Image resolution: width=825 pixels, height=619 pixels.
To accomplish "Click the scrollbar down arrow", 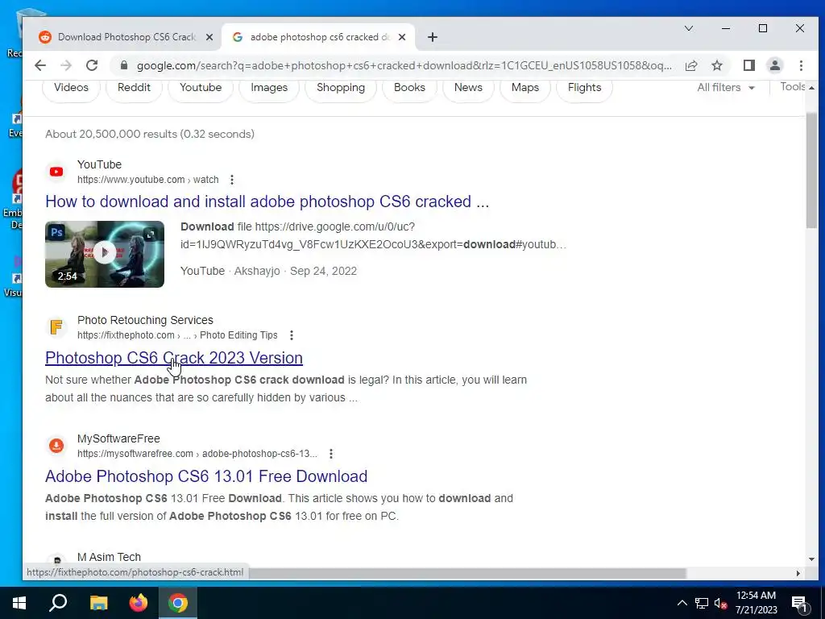I will point(811,559).
